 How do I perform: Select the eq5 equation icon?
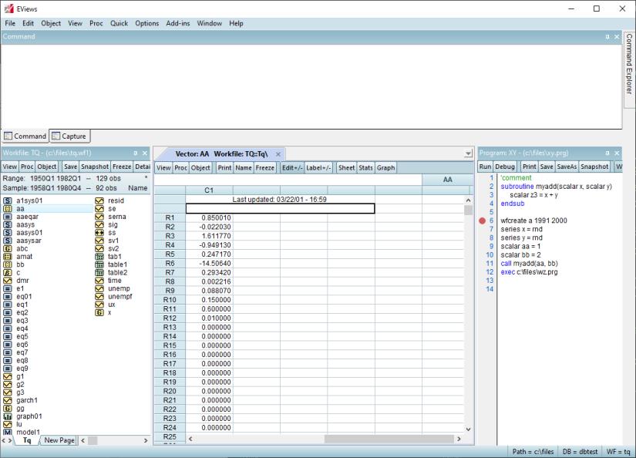(7, 336)
